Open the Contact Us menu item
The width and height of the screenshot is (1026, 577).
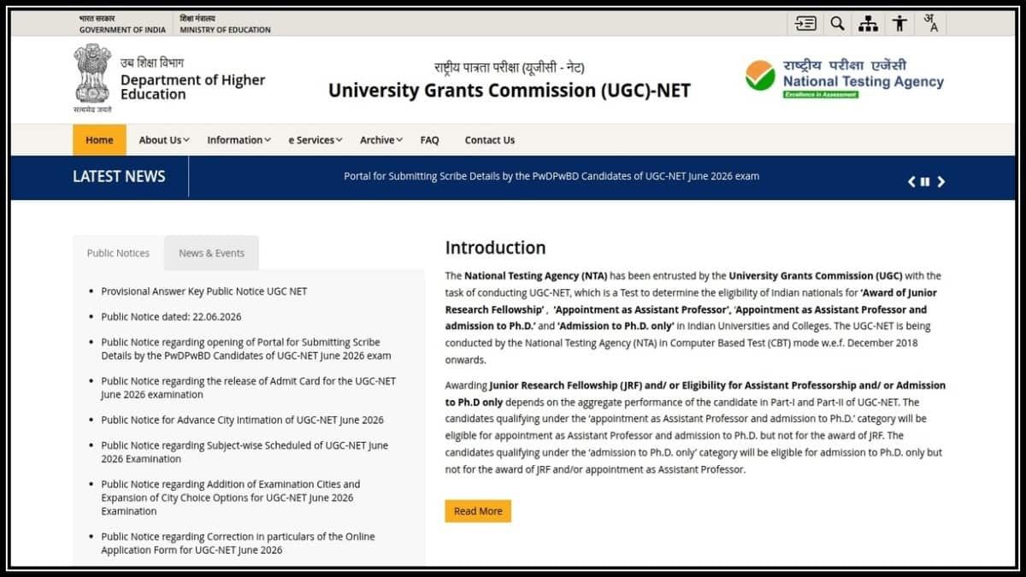(x=490, y=140)
